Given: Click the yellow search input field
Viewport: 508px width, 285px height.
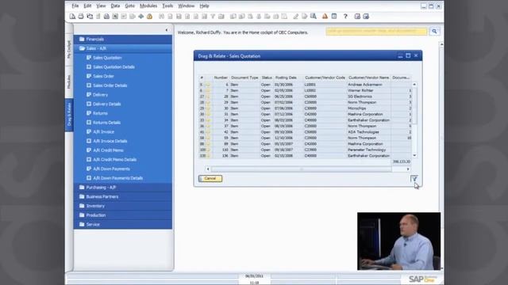Looking at the screenshot, I should coord(376,32).
